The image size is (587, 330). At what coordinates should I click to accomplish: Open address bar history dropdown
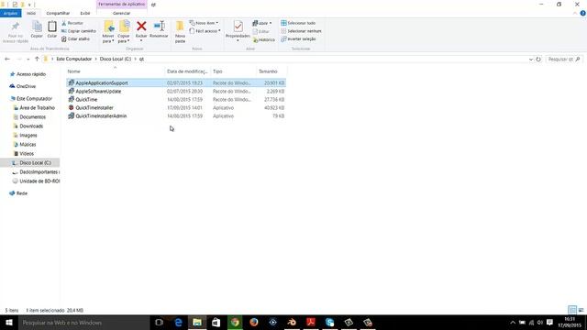tap(531, 59)
